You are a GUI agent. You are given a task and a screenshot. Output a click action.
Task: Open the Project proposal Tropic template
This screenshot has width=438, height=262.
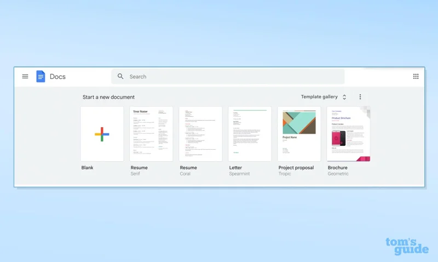[299, 134]
